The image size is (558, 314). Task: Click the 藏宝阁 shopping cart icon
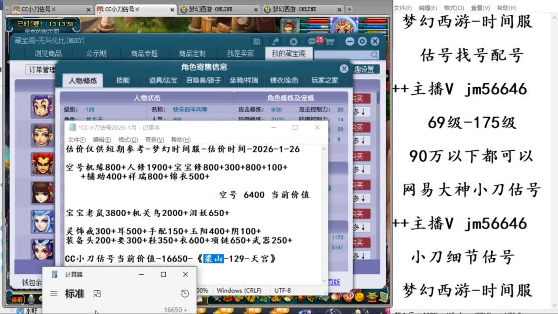point(329,41)
